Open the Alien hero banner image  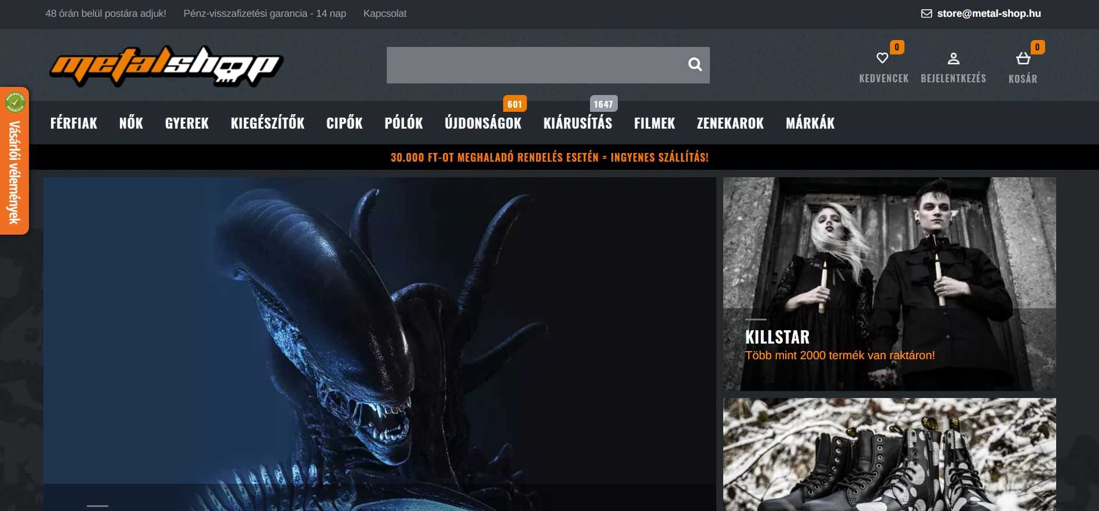[380, 344]
